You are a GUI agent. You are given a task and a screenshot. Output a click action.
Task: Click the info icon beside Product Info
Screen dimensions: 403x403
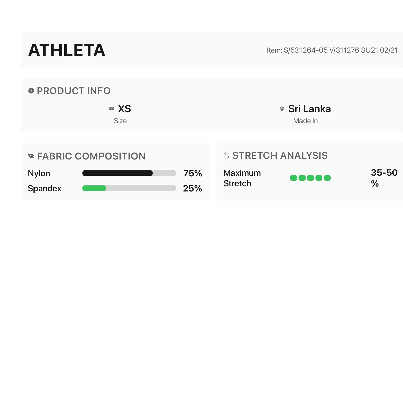coord(31,91)
